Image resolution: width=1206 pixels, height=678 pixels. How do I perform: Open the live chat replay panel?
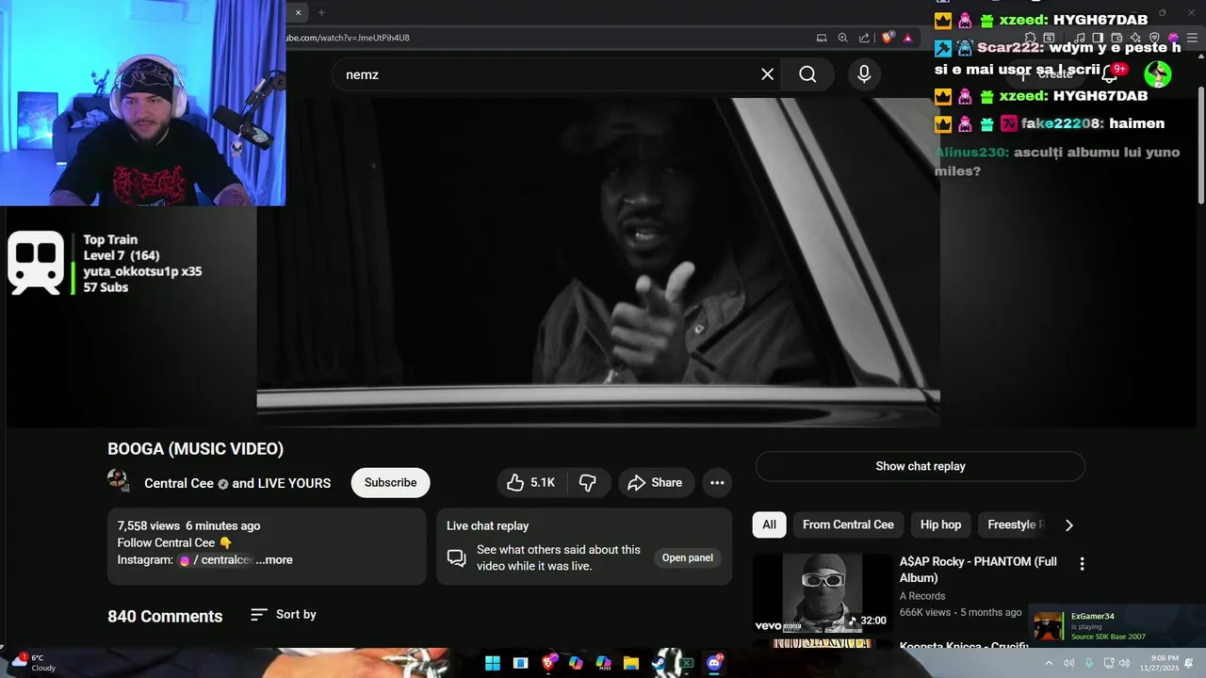coord(688,558)
